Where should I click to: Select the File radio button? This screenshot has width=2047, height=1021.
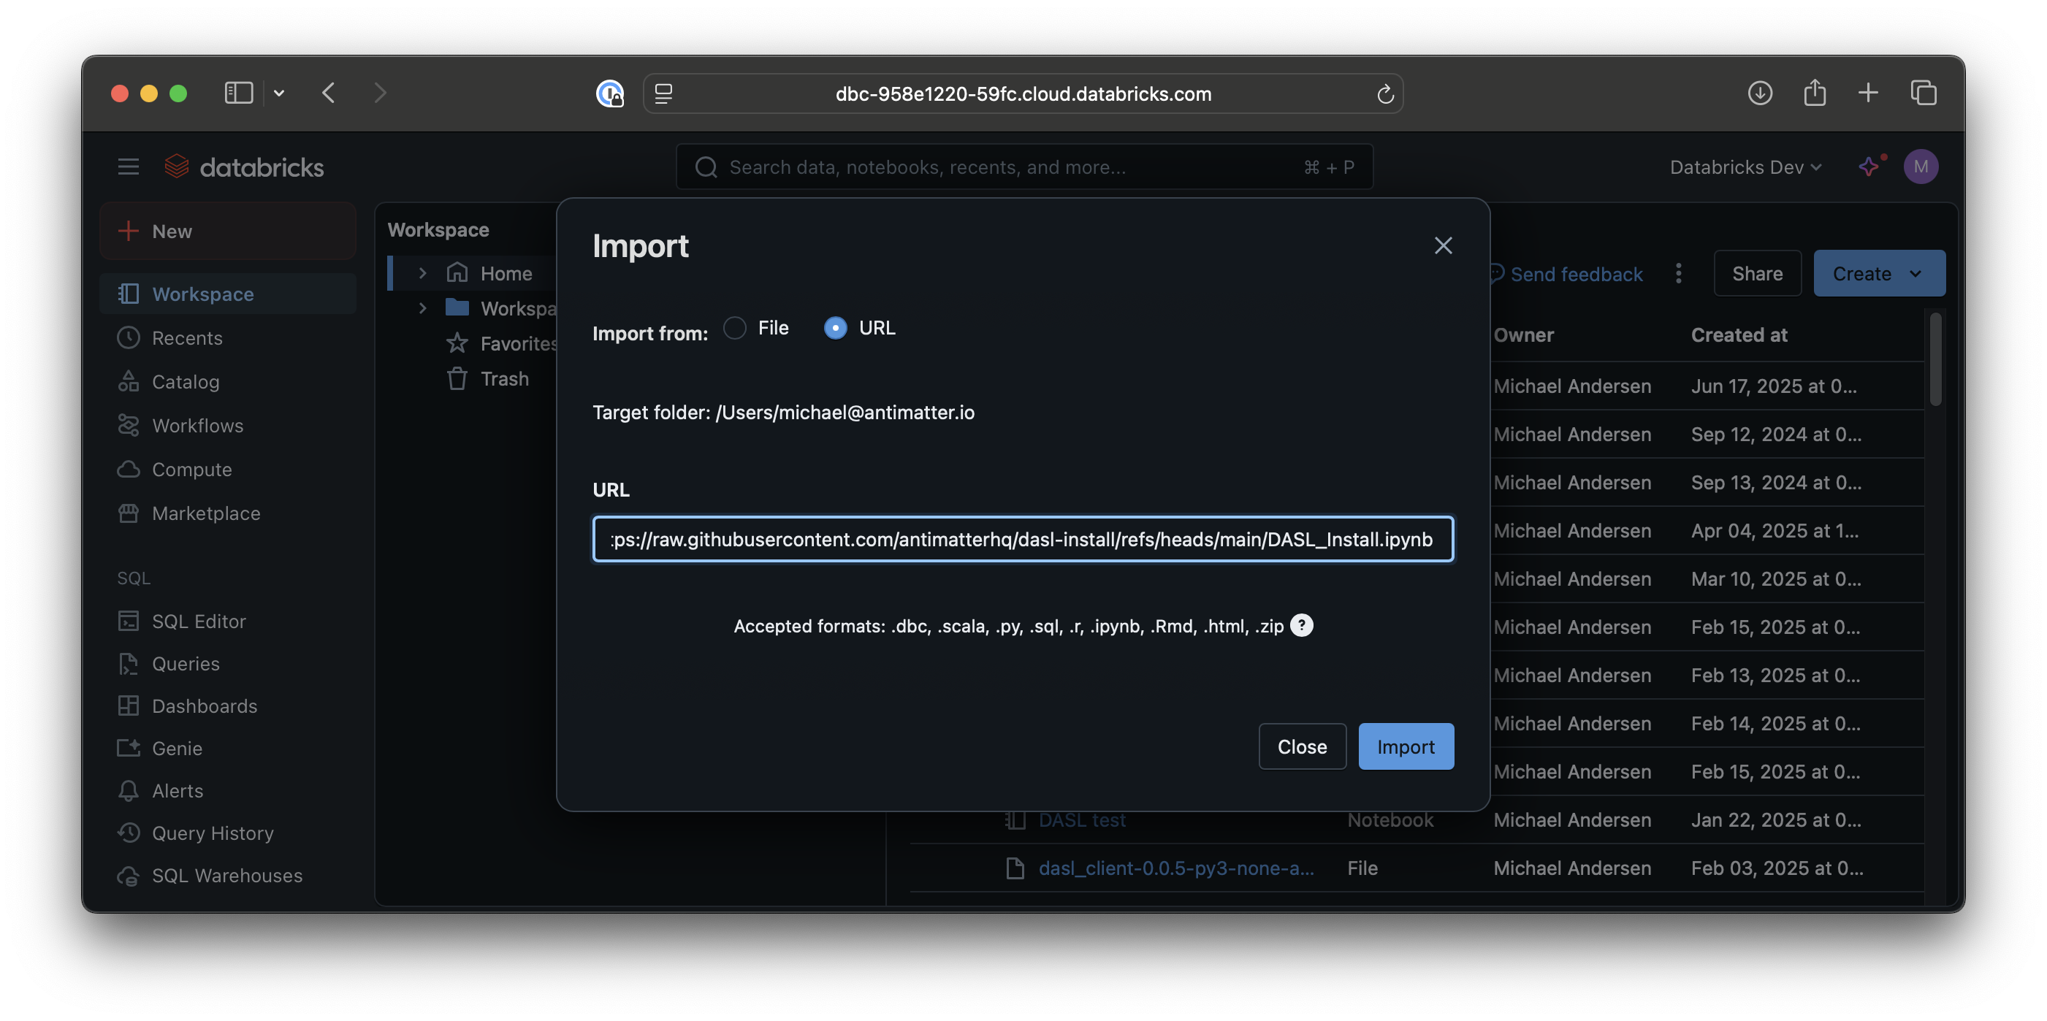[735, 328]
